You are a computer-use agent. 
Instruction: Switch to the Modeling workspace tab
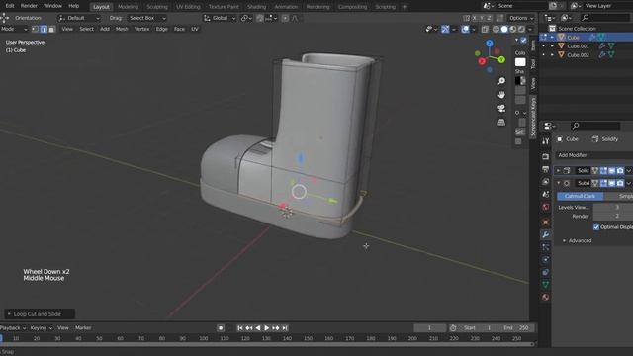tap(128, 7)
